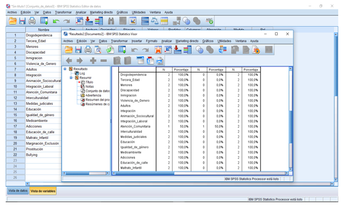Open Analizar menu in Viewer window
Screen dimensions: 343x208
[166, 41]
